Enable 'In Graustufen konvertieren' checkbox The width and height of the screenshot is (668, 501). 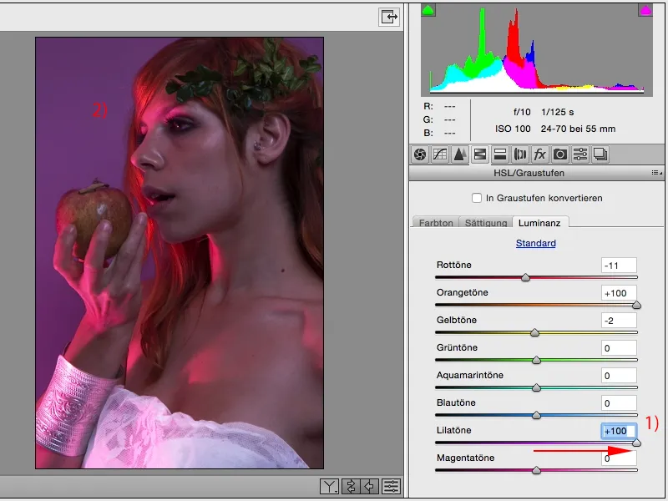(x=477, y=198)
